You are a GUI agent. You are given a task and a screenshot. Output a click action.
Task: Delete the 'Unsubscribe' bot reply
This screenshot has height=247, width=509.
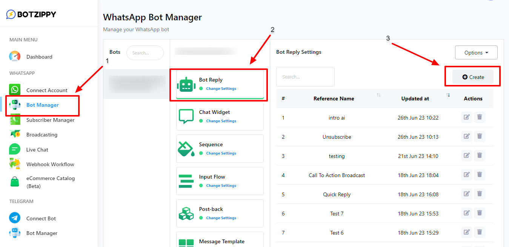point(480,136)
